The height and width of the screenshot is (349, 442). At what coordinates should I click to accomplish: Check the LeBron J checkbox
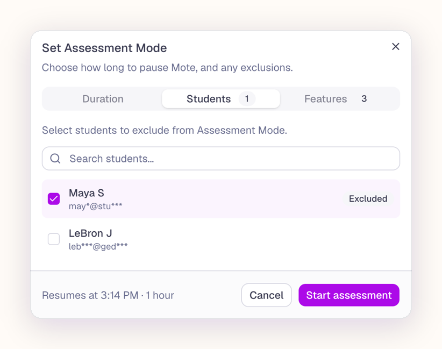pyautogui.click(x=54, y=239)
